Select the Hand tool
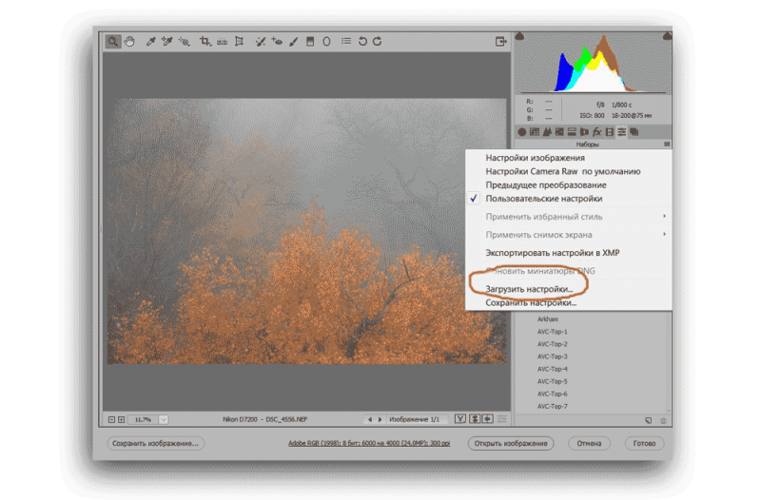This screenshot has width=761, height=500. [x=129, y=42]
